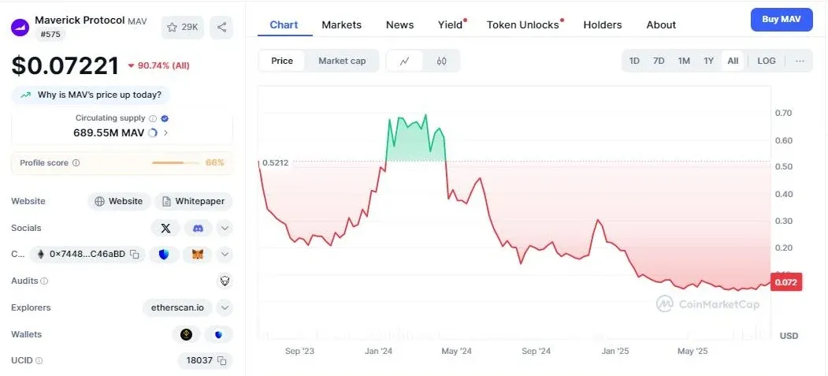The height and width of the screenshot is (376, 828).
Task: Set chart range to 7D
Action: [659, 61]
